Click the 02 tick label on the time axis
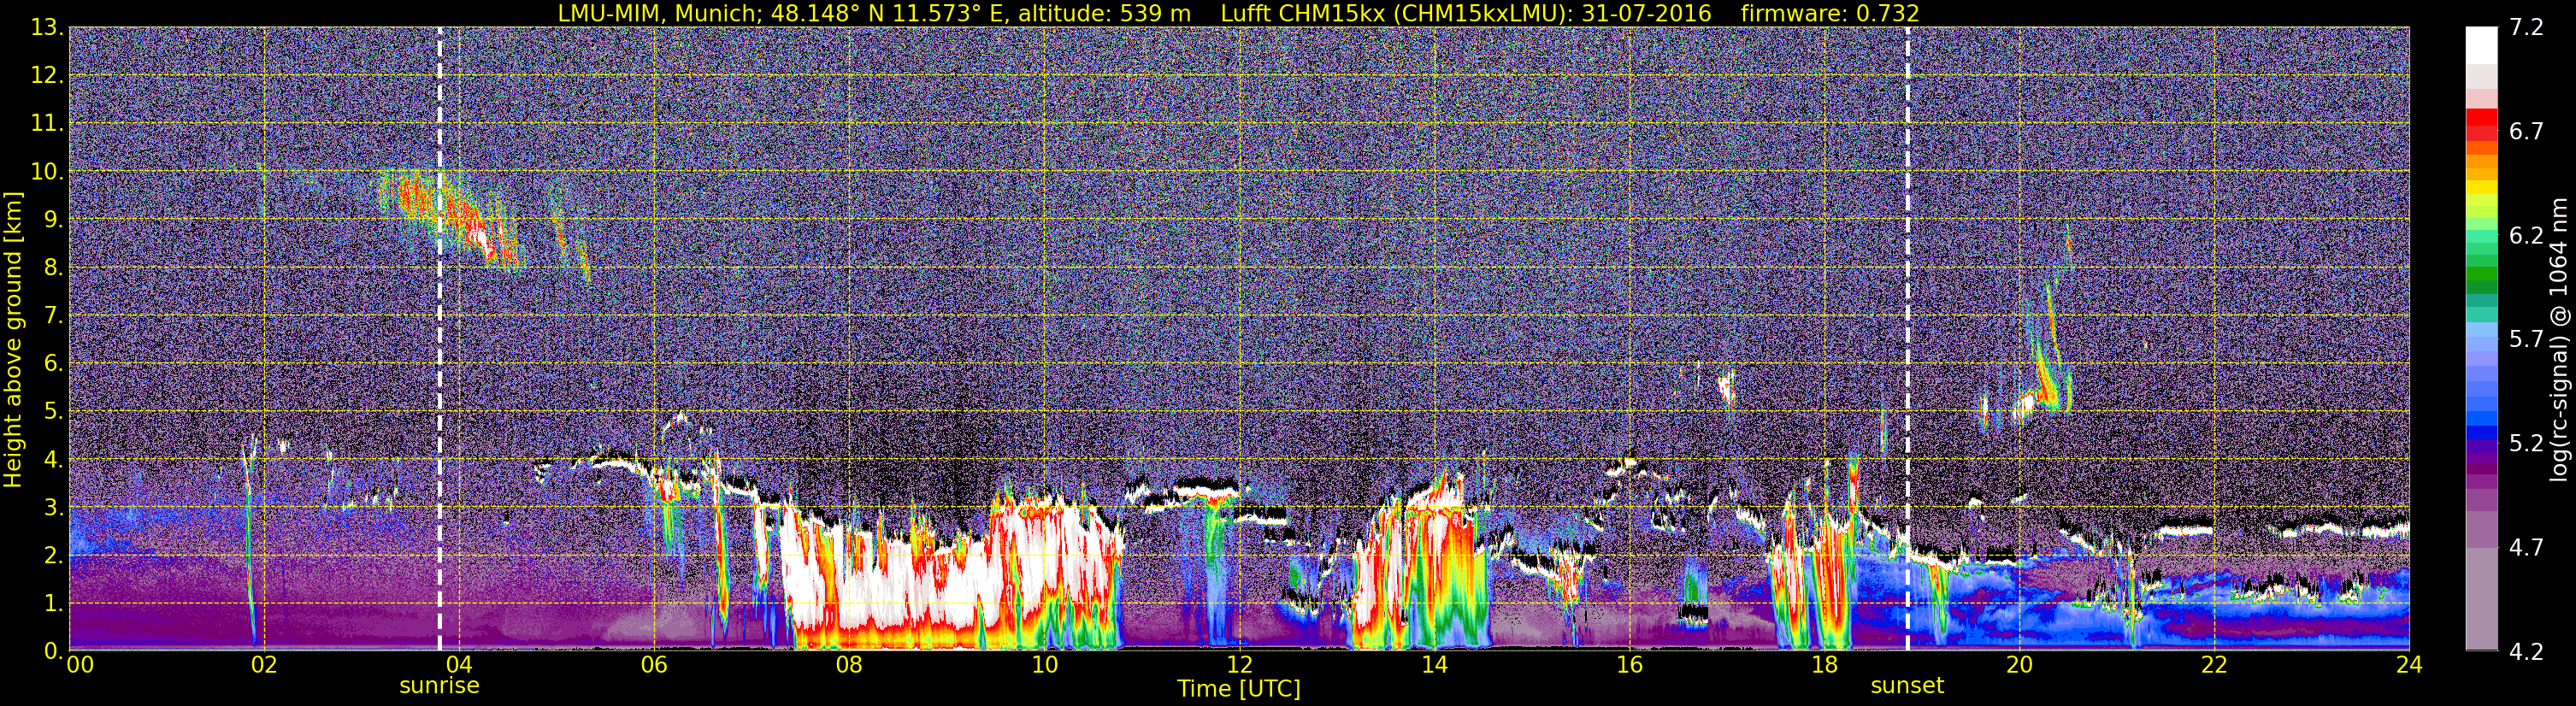This screenshot has width=2576, height=706. point(263,666)
